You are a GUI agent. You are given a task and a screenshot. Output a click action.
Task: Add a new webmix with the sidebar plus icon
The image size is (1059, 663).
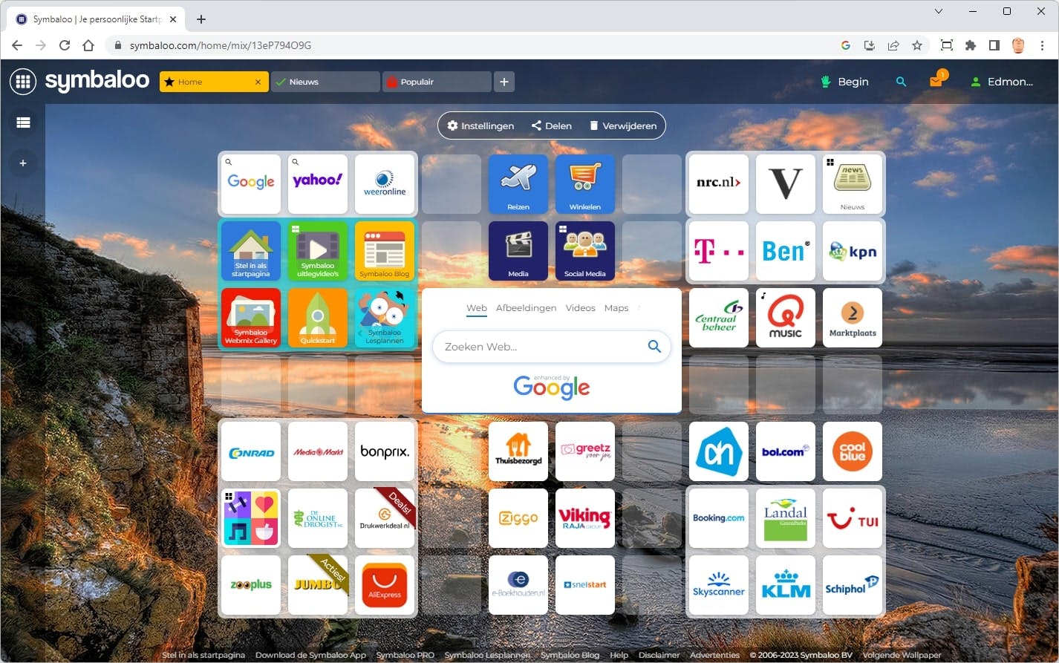click(23, 163)
